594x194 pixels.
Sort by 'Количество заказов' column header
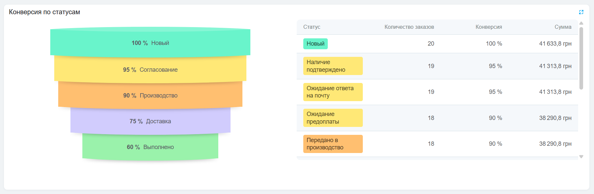409,27
